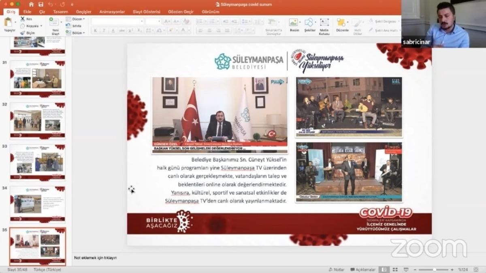Select the Düzenle arrange icon

(x=341, y=22)
